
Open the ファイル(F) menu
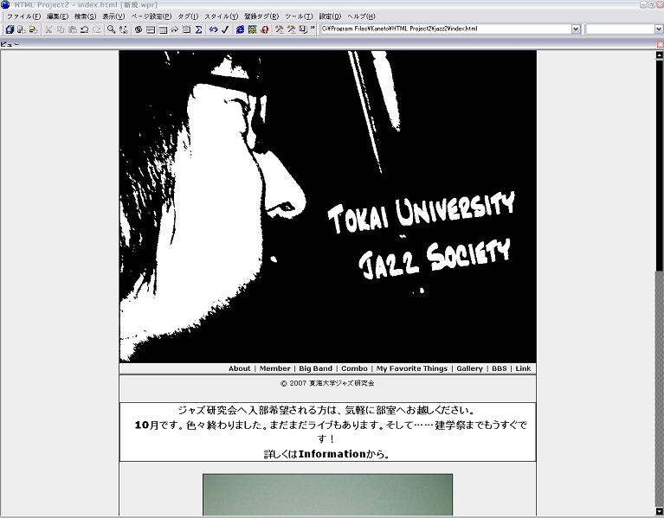(23, 16)
